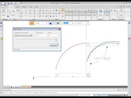131x98 pixels.
Task: Click the button in the Path Tracer dialog
Action: [x=53, y=45]
